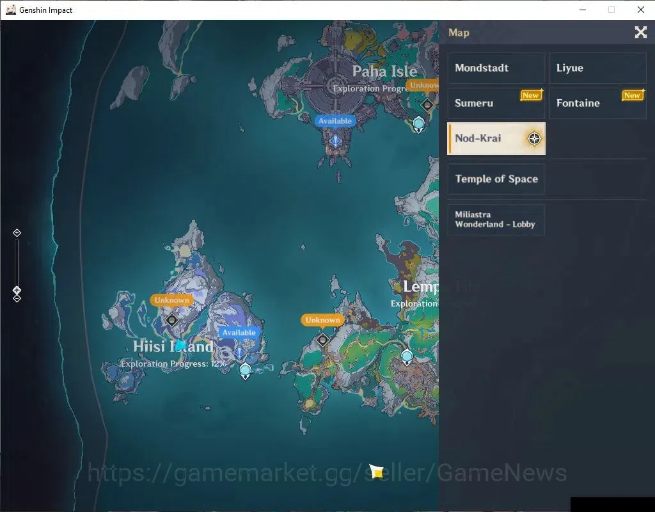This screenshot has width=655, height=512.
Task: Click the Genshin Impact title bar icon
Action: coord(11,10)
